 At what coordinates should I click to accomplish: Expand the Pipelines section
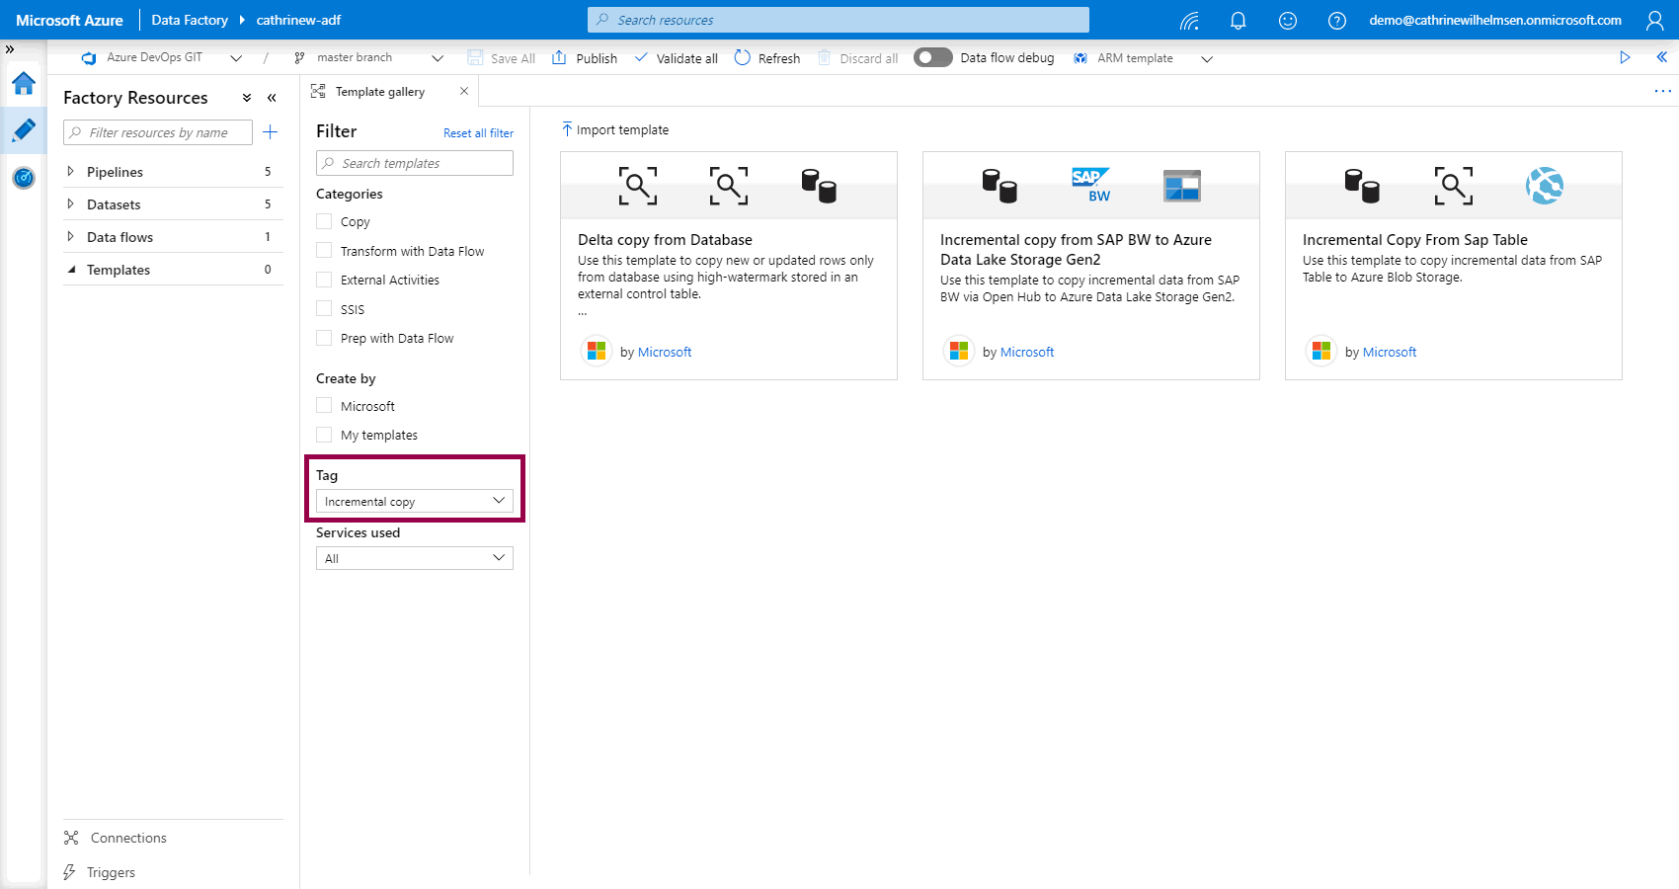pos(70,171)
